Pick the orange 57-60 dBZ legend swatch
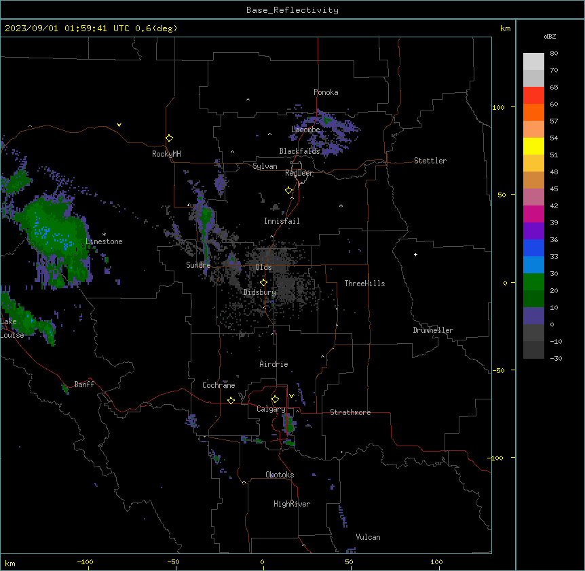The width and height of the screenshot is (585, 571). [x=533, y=112]
